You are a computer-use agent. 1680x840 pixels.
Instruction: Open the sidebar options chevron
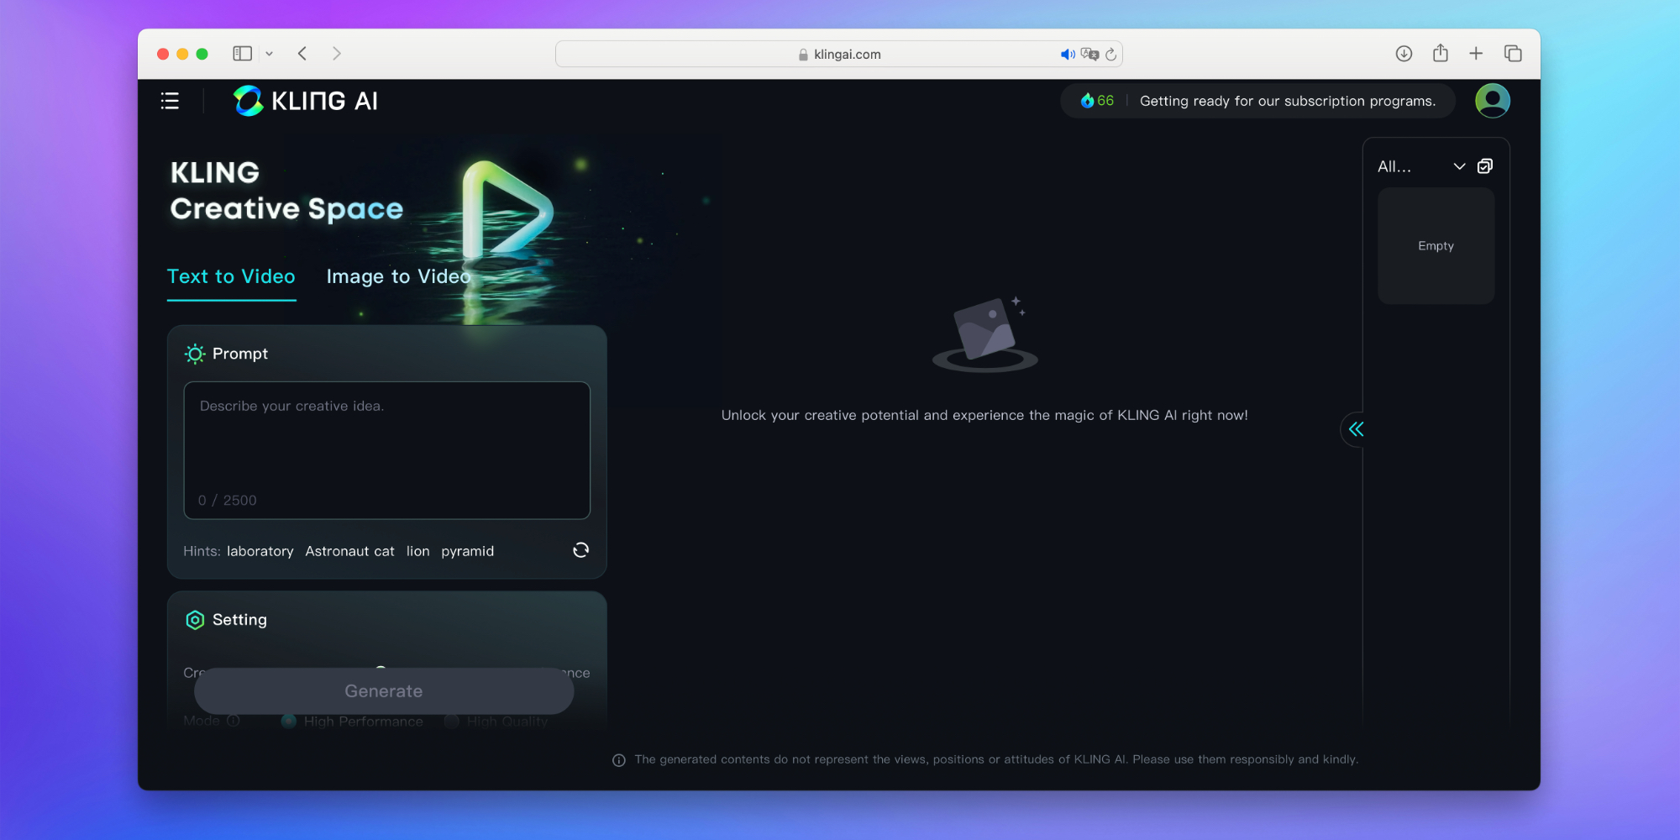[270, 54]
